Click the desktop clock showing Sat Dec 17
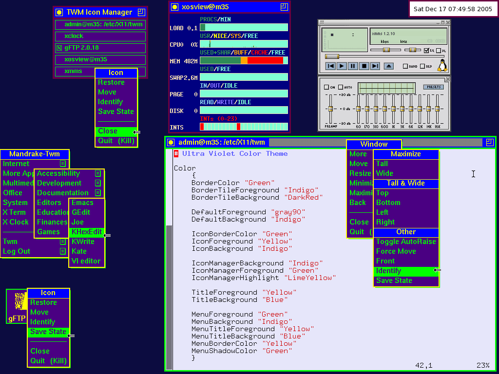 pyautogui.click(x=453, y=9)
